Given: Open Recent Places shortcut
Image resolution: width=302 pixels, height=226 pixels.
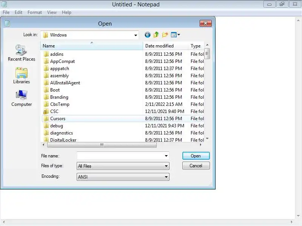Looking at the screenshot, I should click(x=22, y=53).
